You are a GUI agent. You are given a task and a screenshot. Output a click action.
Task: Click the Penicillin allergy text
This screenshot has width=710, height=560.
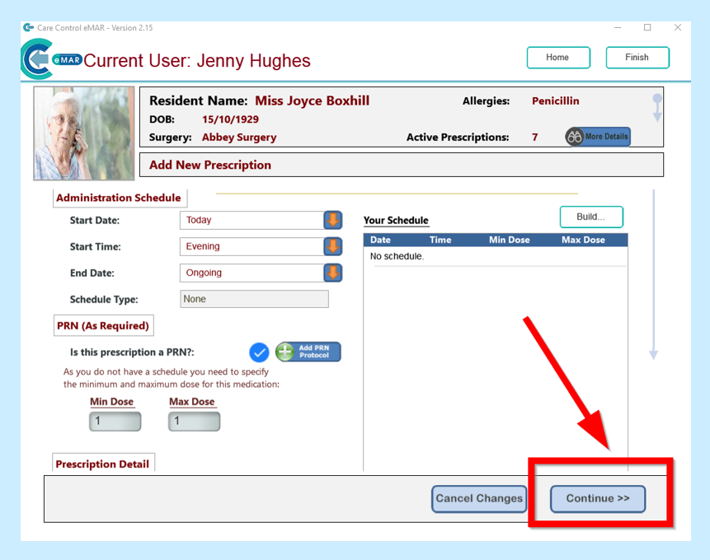(555, 100)
